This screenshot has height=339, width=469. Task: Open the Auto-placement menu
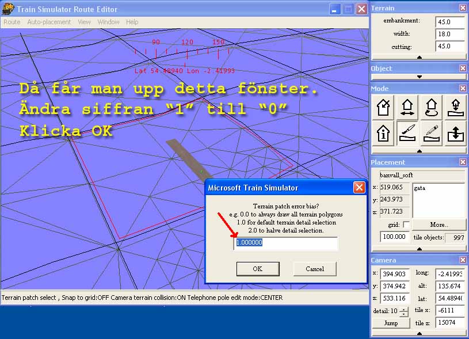(x=49, y=22)
